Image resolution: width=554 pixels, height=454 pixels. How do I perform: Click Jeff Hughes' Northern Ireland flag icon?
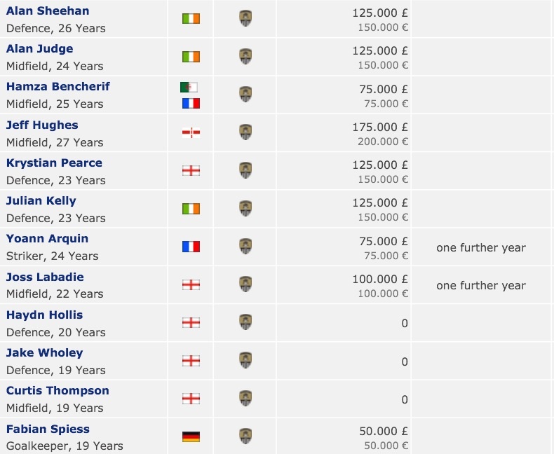(191, 132)
